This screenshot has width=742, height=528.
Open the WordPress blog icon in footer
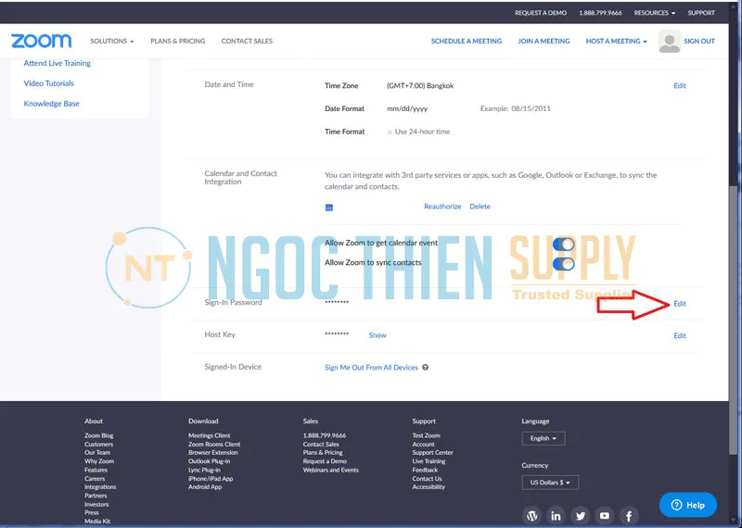click(x=532, y=515)
